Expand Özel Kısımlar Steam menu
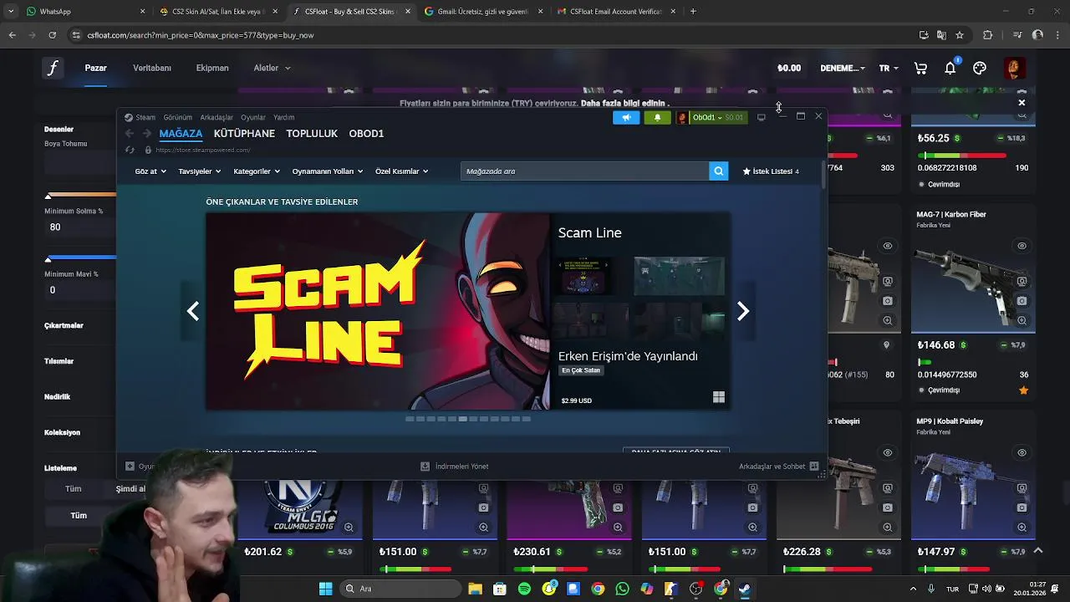The height and width of the screenshot is (602, 1070). coord(402,171)
